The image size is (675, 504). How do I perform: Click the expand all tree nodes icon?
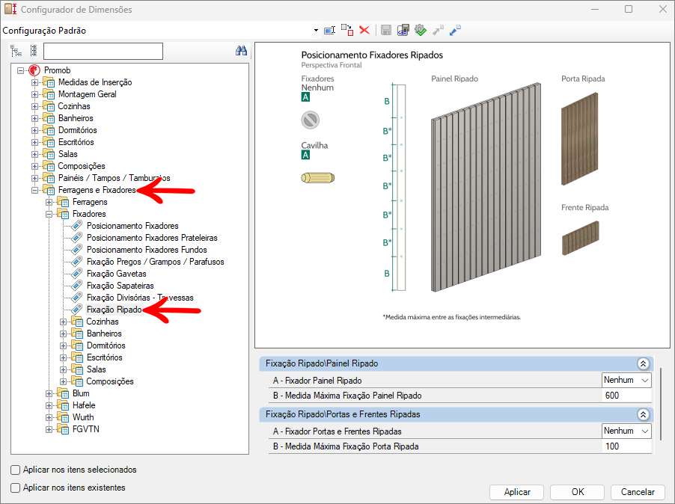coord(16,51)
